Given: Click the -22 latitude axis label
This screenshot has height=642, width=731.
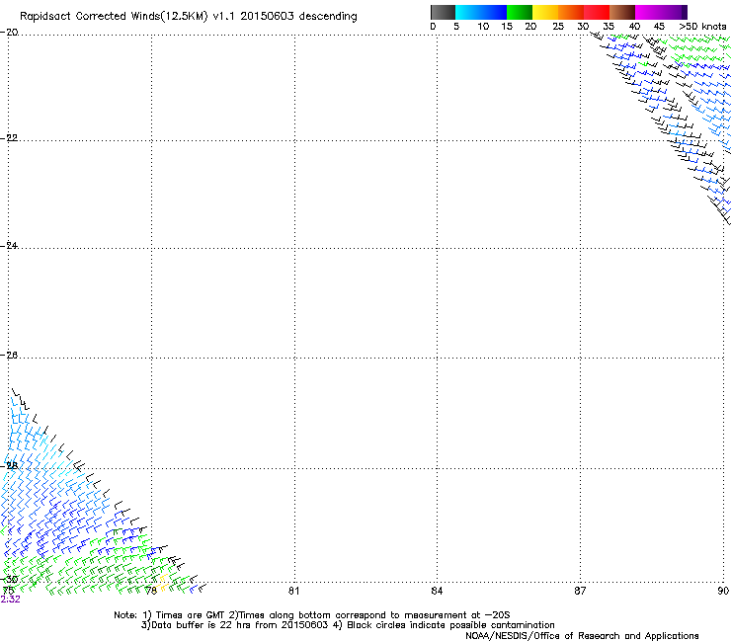Looking at the screenshot, I should tap(9, 138).
